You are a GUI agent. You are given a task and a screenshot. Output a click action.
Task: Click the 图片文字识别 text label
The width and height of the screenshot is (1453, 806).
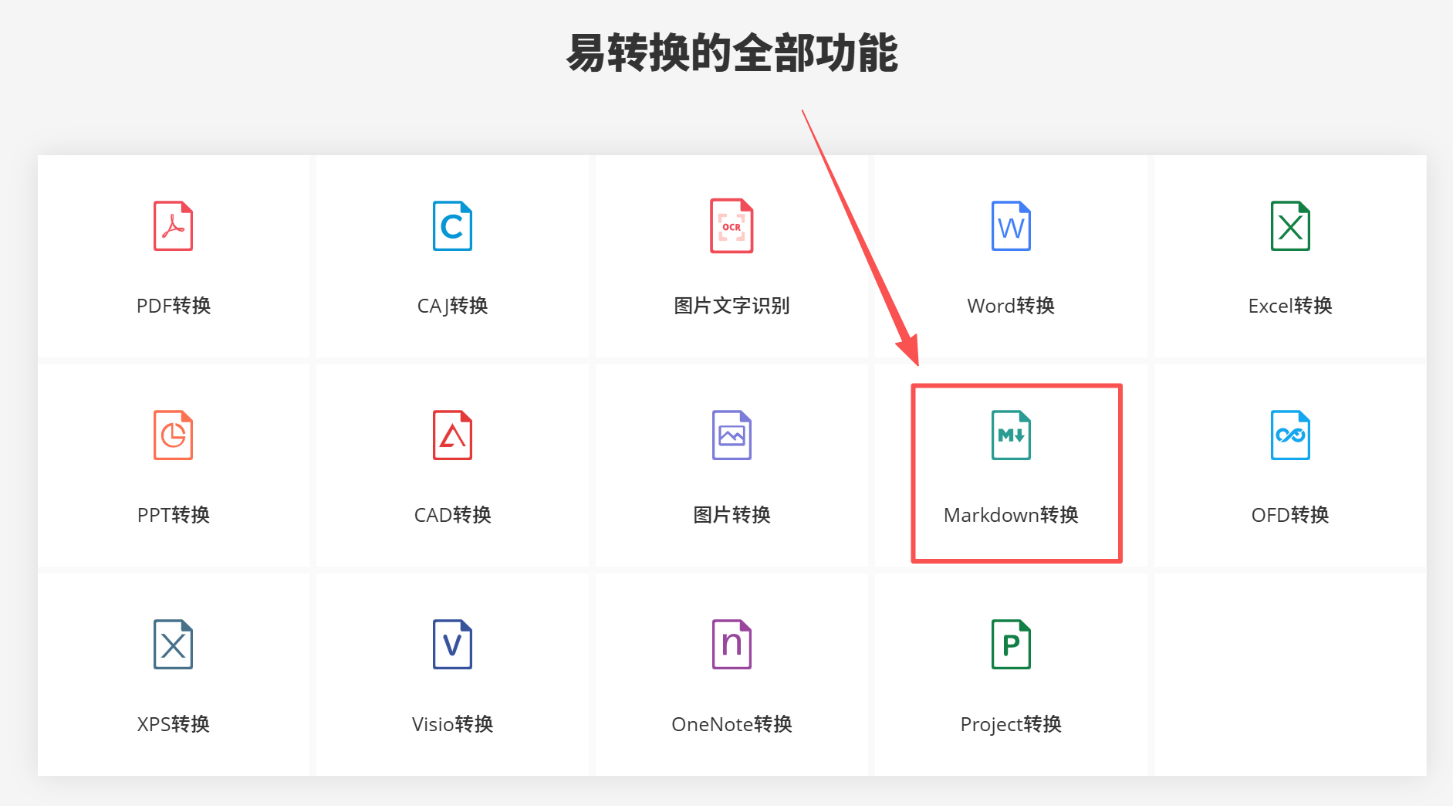(731, 306)
